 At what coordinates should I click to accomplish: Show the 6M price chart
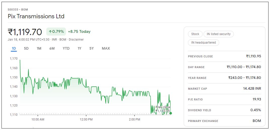pyautogui.click(x=52, y=49)
